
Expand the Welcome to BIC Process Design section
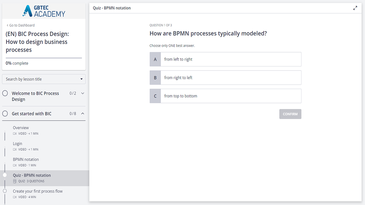(83, 93)
